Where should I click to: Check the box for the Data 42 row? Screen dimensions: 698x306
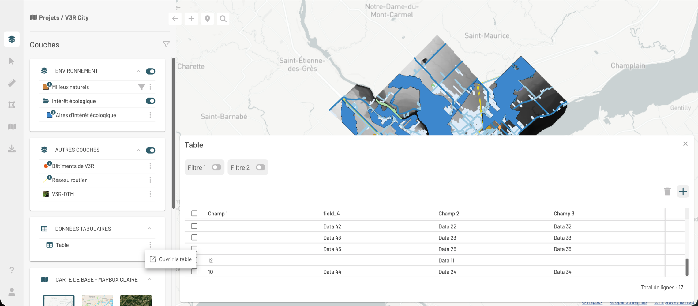(x=194, y=226)
